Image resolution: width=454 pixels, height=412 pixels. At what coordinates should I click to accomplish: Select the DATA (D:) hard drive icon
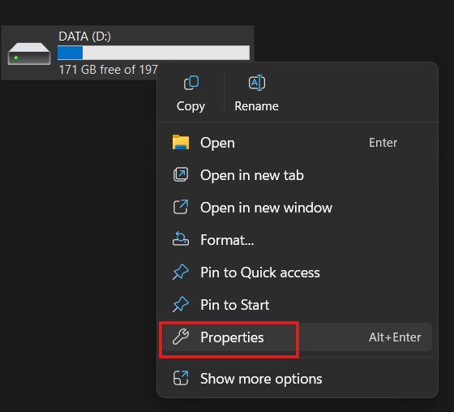29,54
